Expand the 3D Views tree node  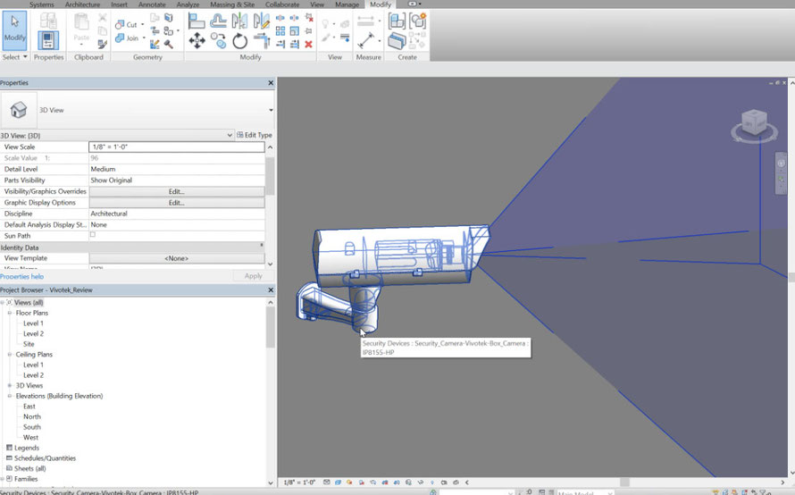(x=10, y=385)
